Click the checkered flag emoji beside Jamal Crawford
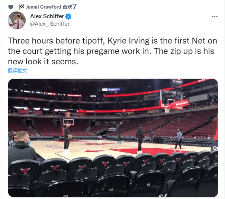Screen dimensions: 225x199 pos(22,7)
